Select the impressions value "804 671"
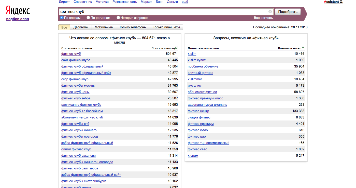Image resolution: width=356 pixels, height=188 pixels. [x=172, y=54]
